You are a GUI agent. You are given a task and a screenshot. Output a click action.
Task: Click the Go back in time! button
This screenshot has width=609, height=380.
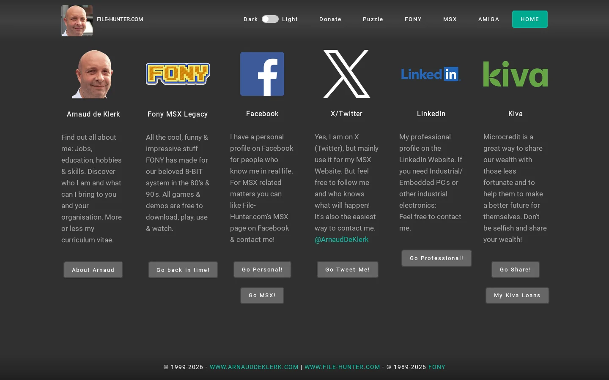tap(183, 270)
